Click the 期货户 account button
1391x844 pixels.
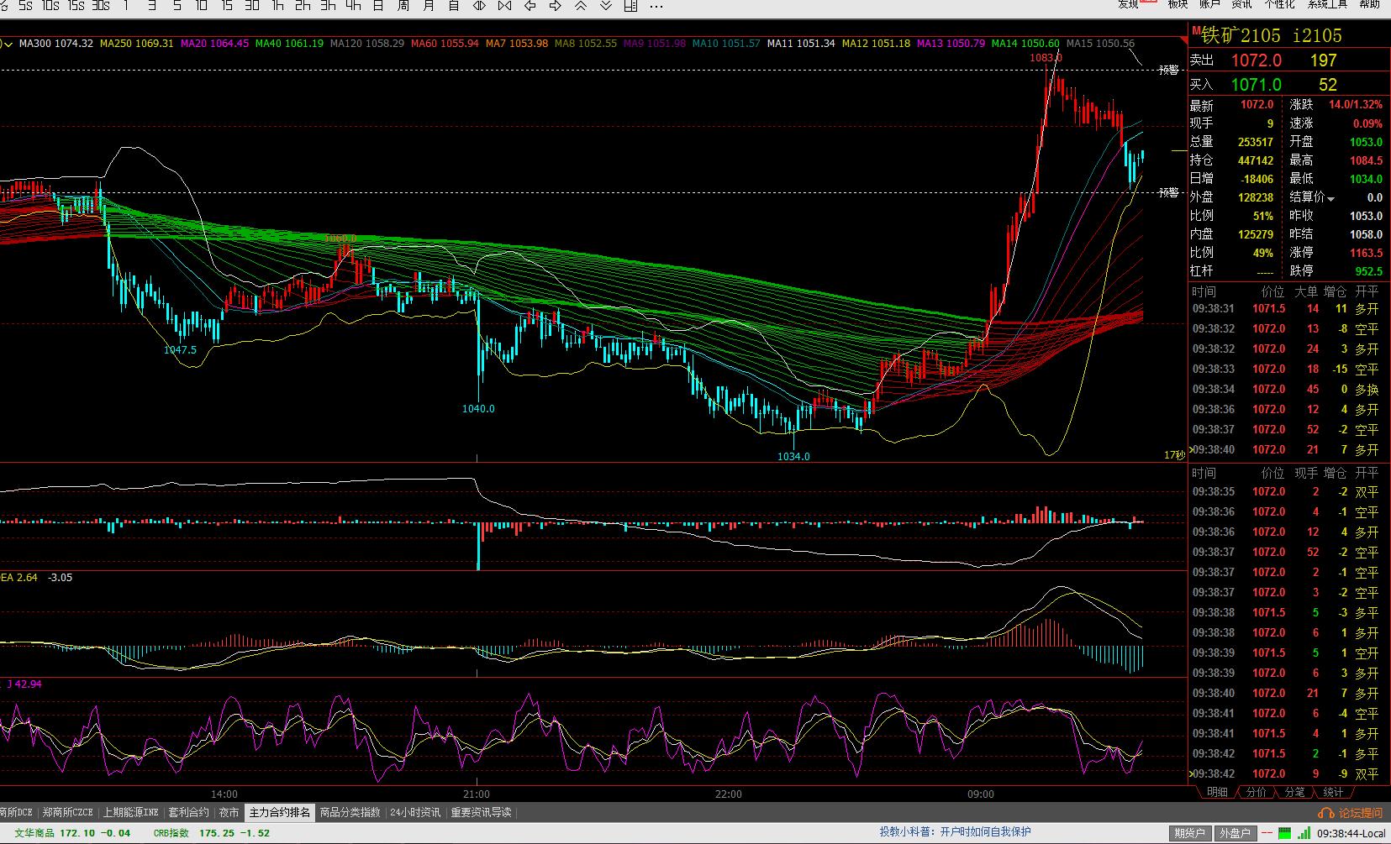[1190, 834]
